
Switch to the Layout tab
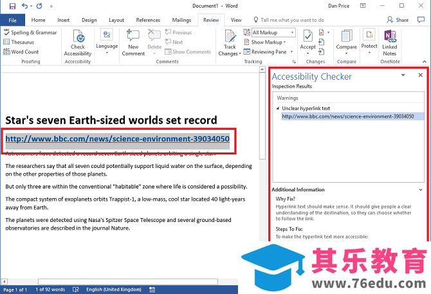116,20
